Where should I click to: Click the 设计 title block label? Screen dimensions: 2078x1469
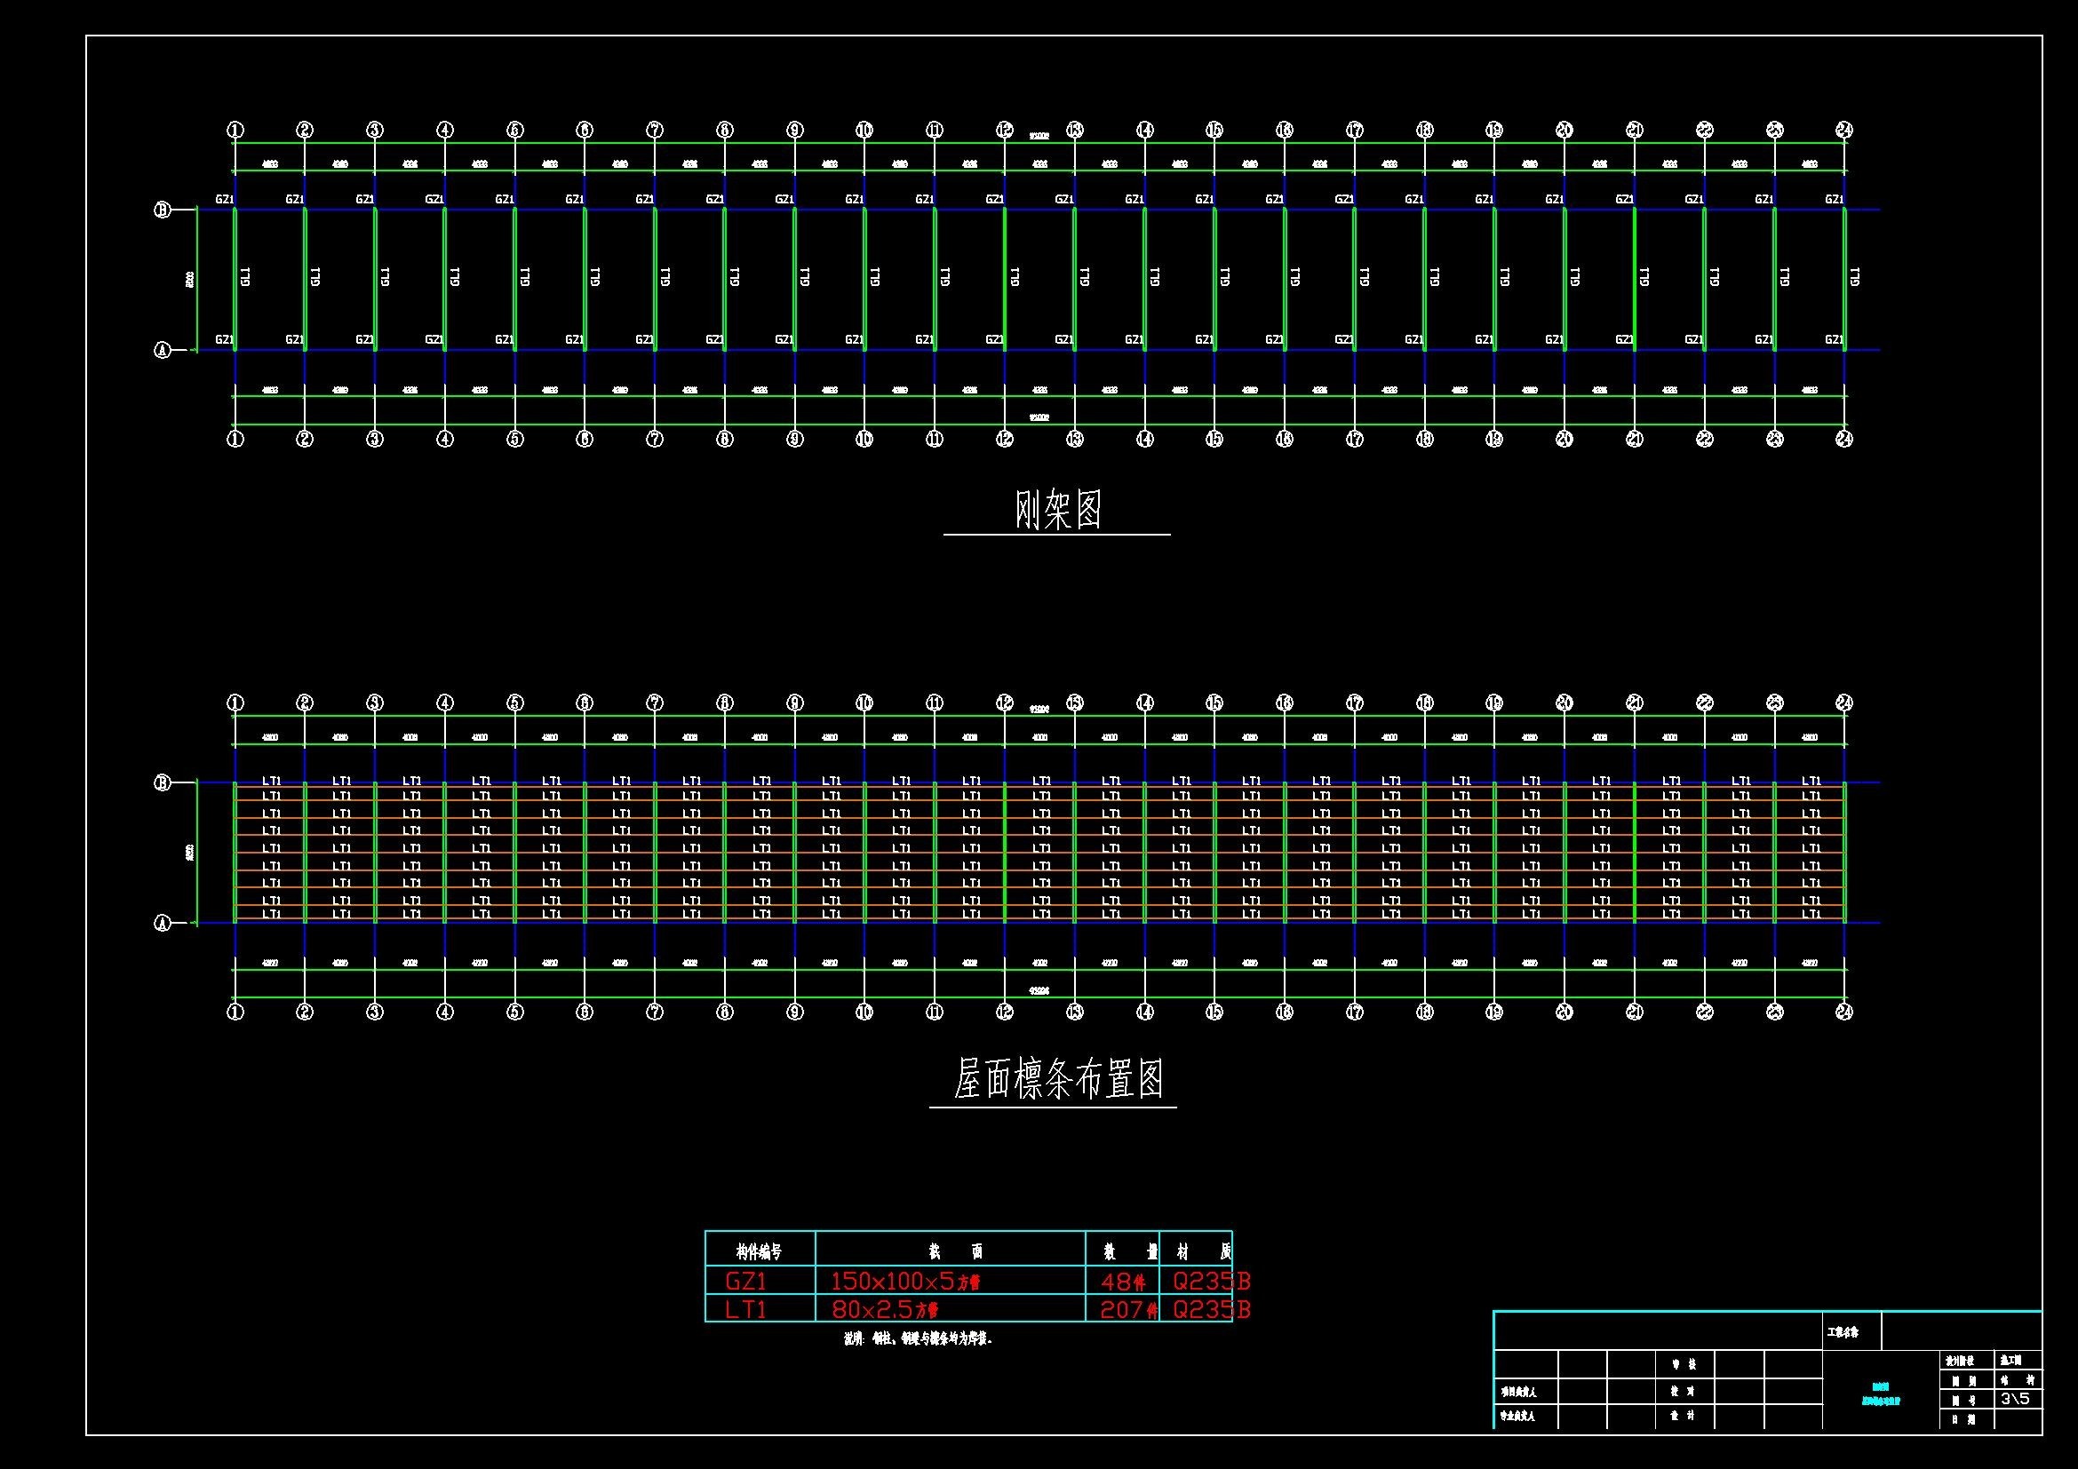(x=1684, y=1416)
